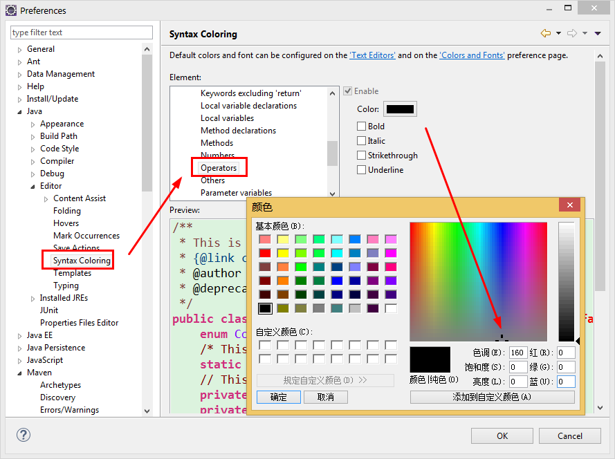This screenshot has height=459, width=615.
Task: Select the Operators element
Action: point(219,168)
